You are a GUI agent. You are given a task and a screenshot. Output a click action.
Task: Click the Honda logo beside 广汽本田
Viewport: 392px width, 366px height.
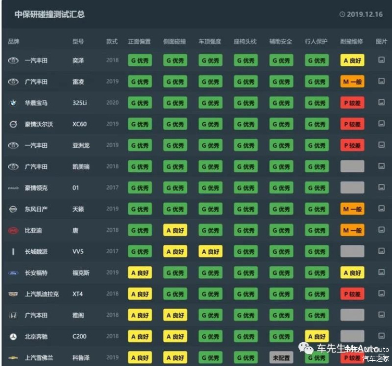tap(13, 315)
